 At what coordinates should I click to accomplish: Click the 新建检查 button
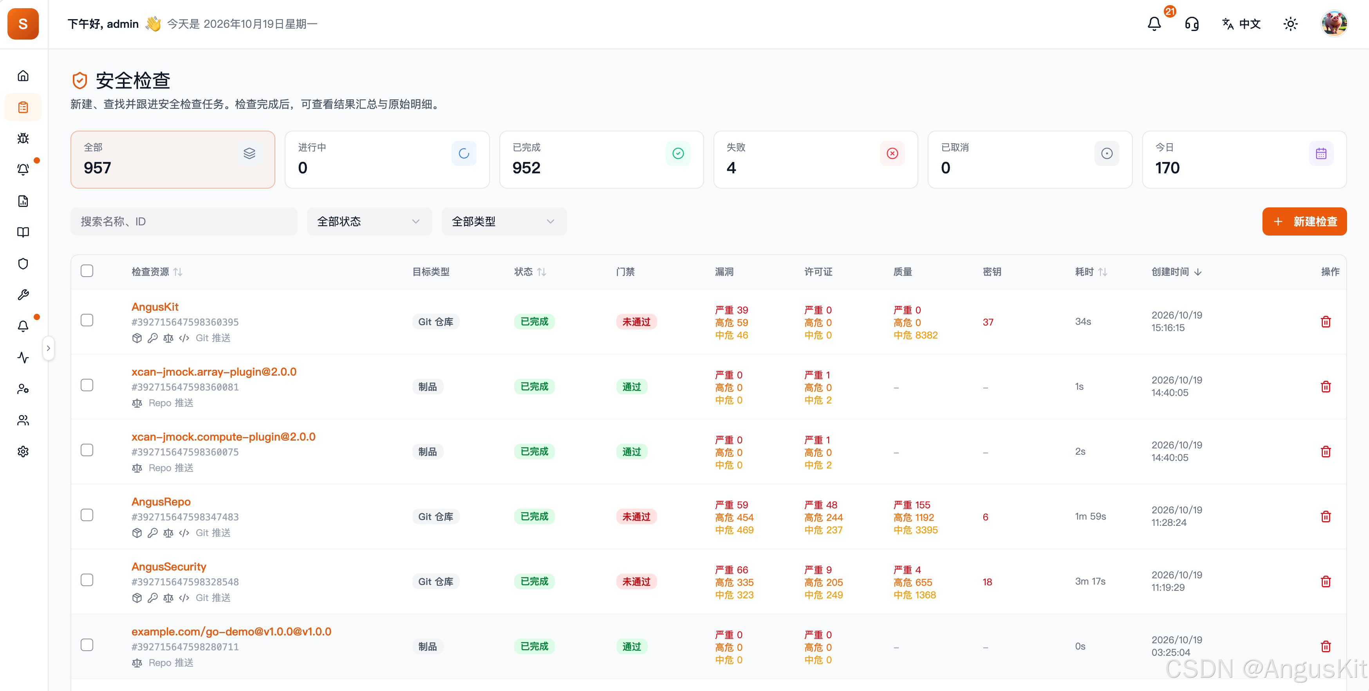click(x=1304, y=221)
